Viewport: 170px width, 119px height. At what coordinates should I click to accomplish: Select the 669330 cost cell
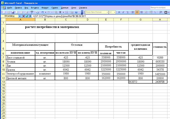[x=160, y=62]
